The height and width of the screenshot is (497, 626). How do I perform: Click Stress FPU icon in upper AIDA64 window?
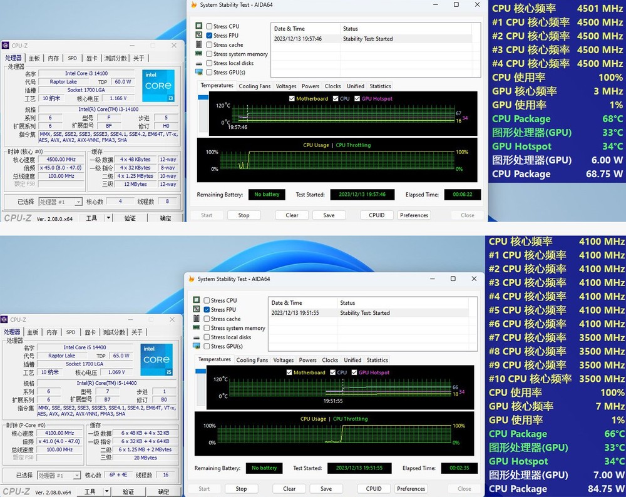point(198,35)
